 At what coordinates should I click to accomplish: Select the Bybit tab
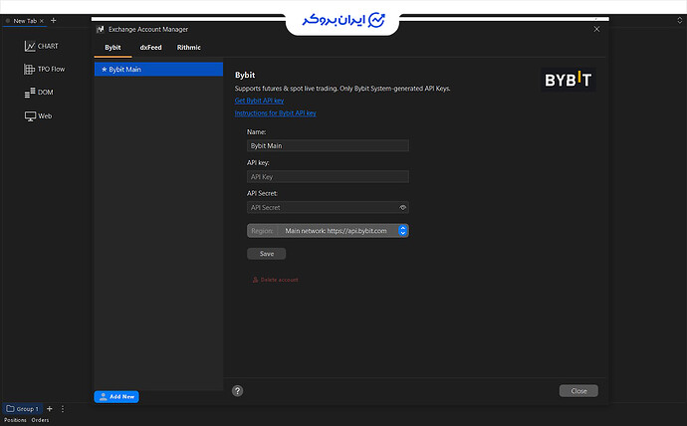point(113,48)
